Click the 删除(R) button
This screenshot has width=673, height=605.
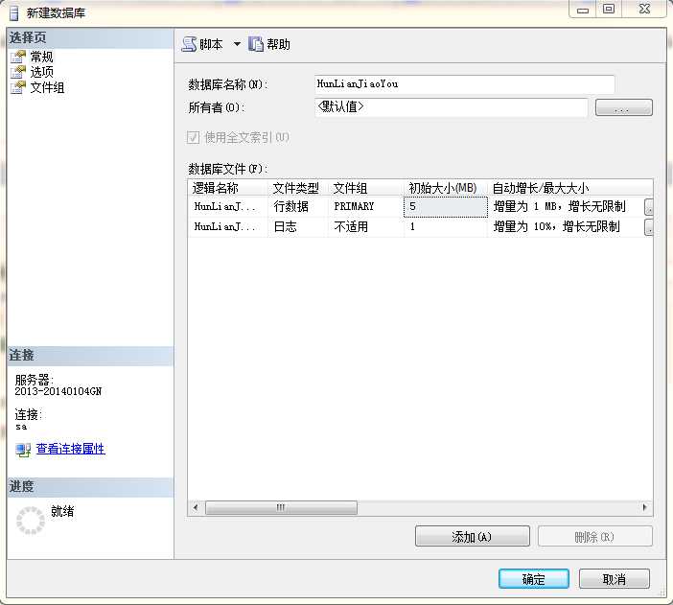595,536
